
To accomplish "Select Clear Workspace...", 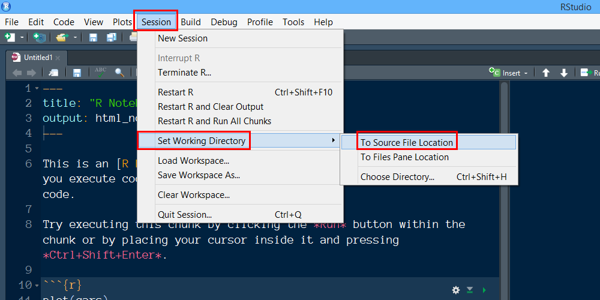I will coord(240,195).
